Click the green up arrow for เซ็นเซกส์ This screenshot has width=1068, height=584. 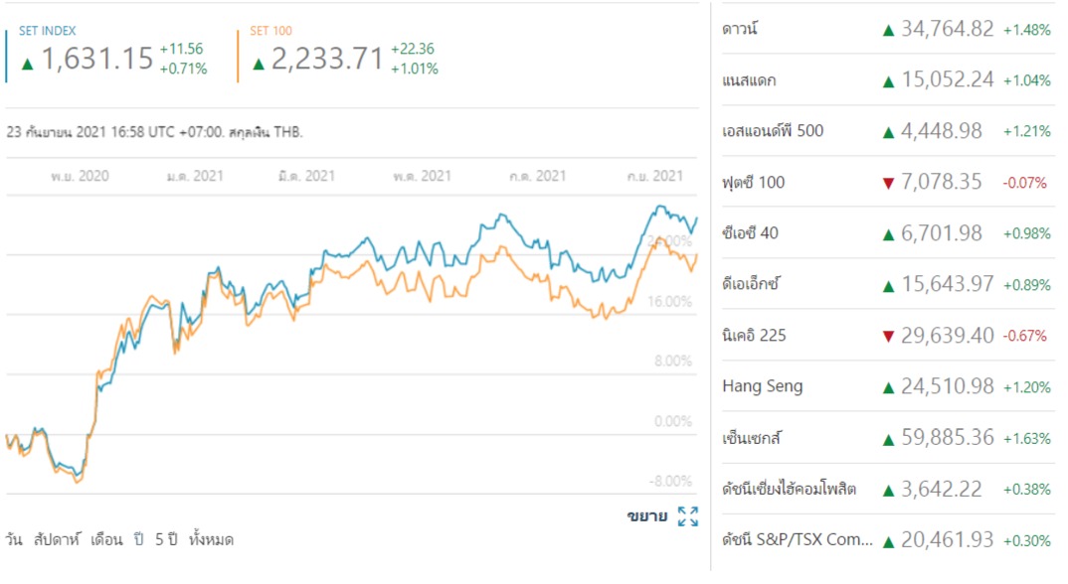(888, 438)
